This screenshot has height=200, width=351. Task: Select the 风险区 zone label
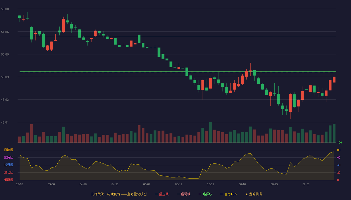coord(9,150)
